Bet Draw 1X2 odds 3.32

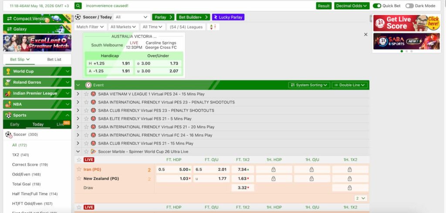click(243, 188)
